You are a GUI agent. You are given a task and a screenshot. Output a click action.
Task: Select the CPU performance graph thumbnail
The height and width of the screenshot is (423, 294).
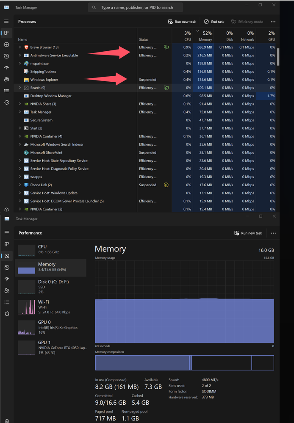[26, 250]
